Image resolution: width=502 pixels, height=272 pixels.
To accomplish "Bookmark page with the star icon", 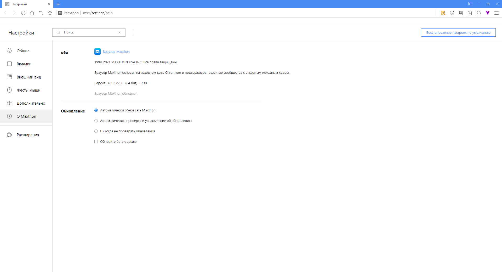I will (x=50, y=13).
